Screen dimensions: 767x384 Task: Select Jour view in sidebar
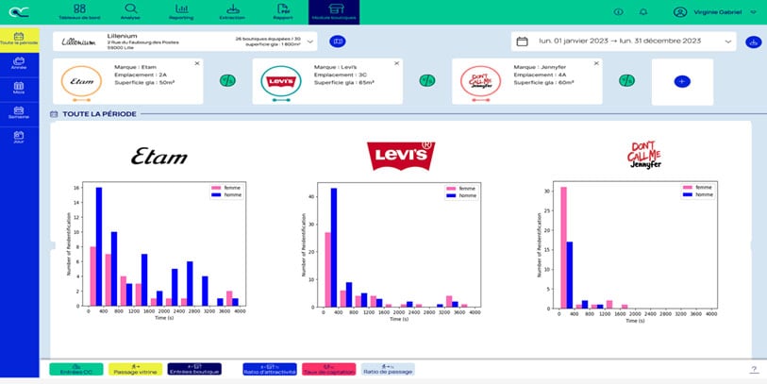[x=19, y=138]
